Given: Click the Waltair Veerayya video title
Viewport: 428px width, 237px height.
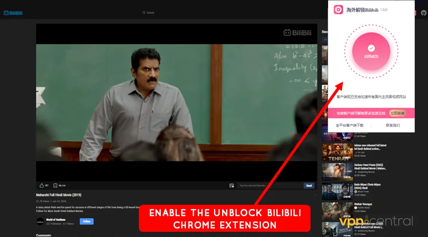Looking at the screenshot, I should coord(363,204).
